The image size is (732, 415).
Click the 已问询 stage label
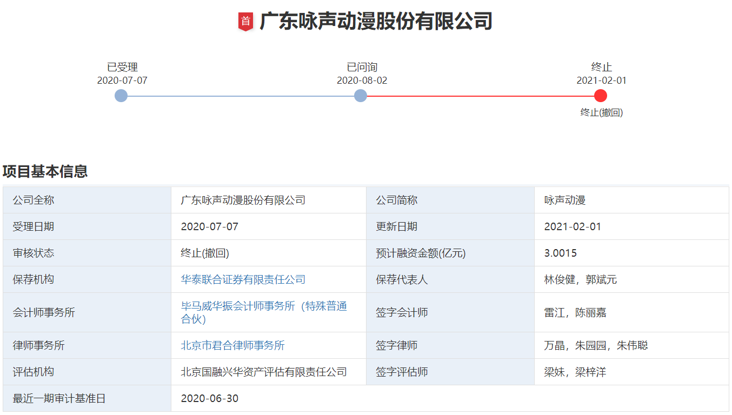click(362, 67)
